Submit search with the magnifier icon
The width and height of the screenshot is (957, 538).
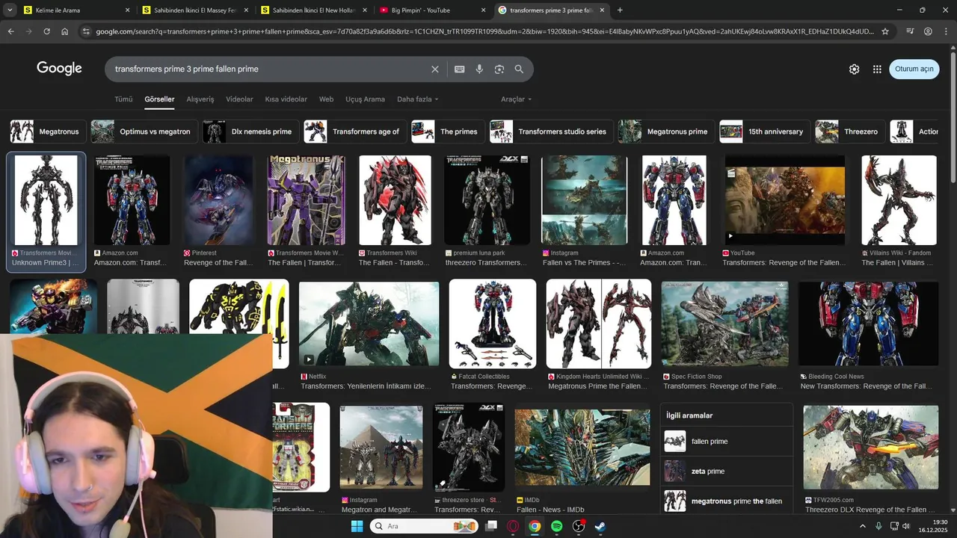(519, 69)
